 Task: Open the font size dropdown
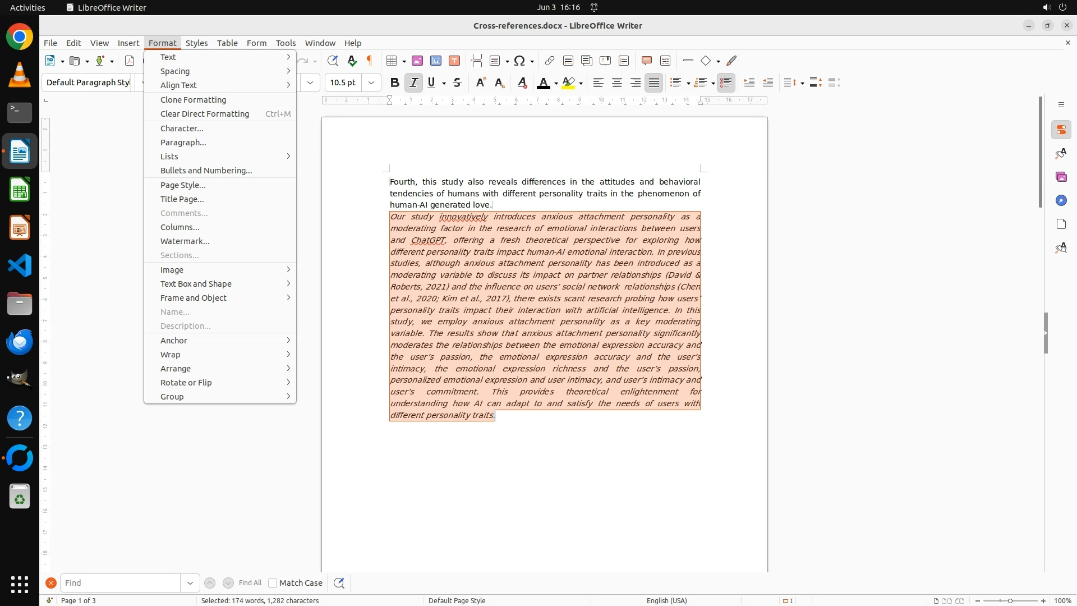click(371, 83)
